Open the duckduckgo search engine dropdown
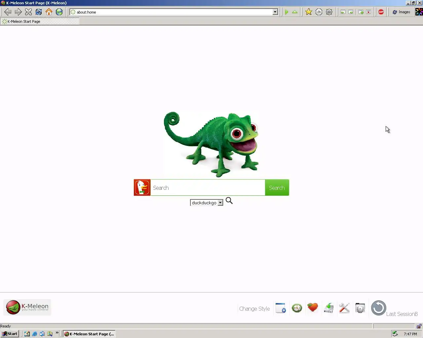The height and width of the screenshot is (338, 423). (x=207, y=203)
